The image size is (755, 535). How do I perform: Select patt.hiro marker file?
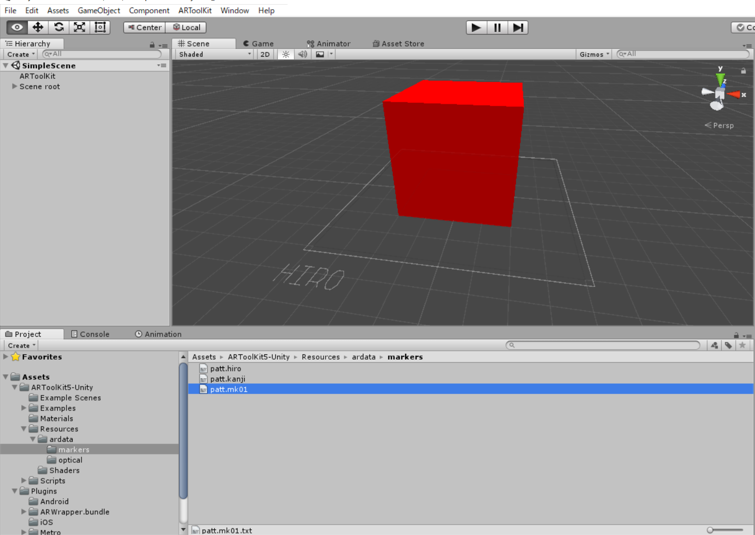point(225,368)
